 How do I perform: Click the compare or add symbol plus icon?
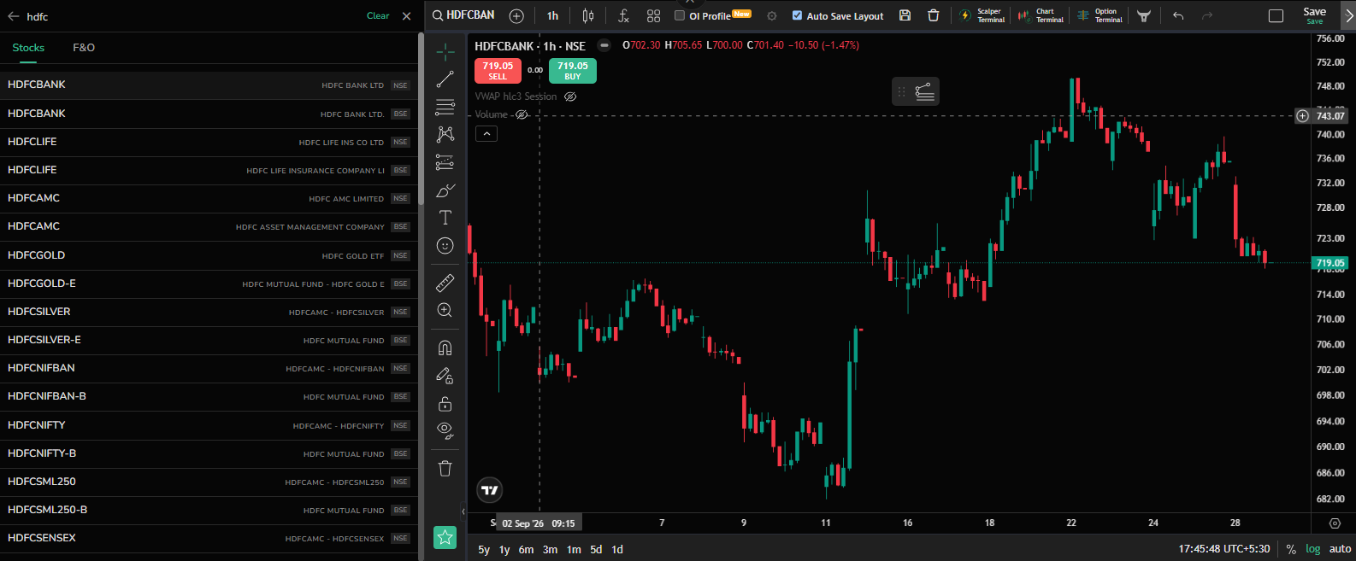[x=516, y=15]
